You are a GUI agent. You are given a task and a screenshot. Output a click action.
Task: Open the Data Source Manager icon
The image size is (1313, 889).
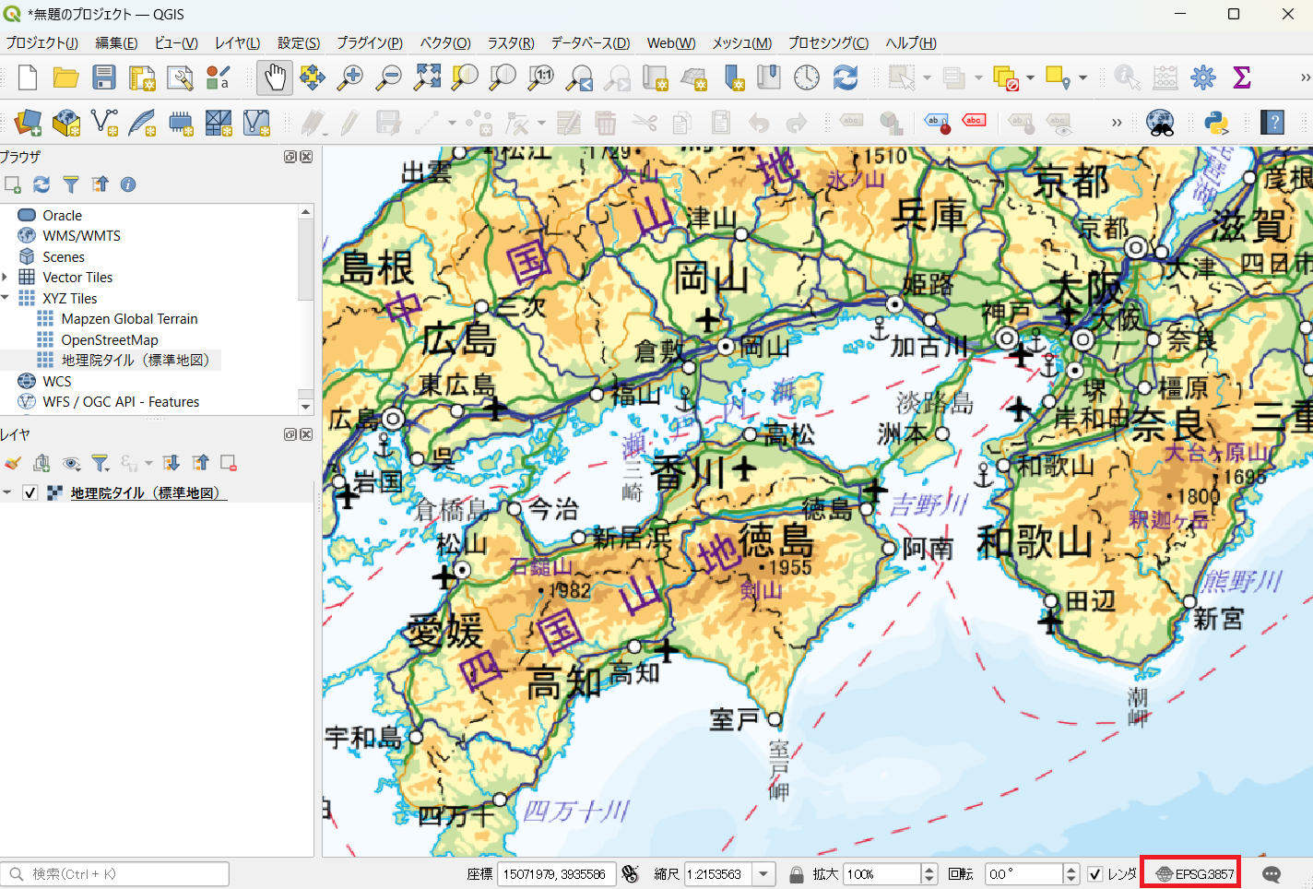pos(28,122)
